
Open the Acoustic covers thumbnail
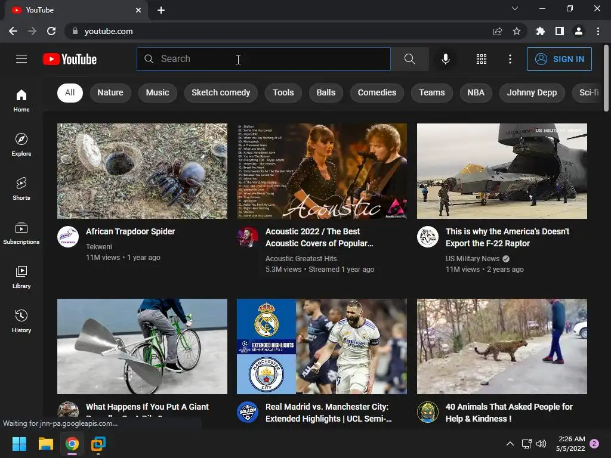(322, 171)
